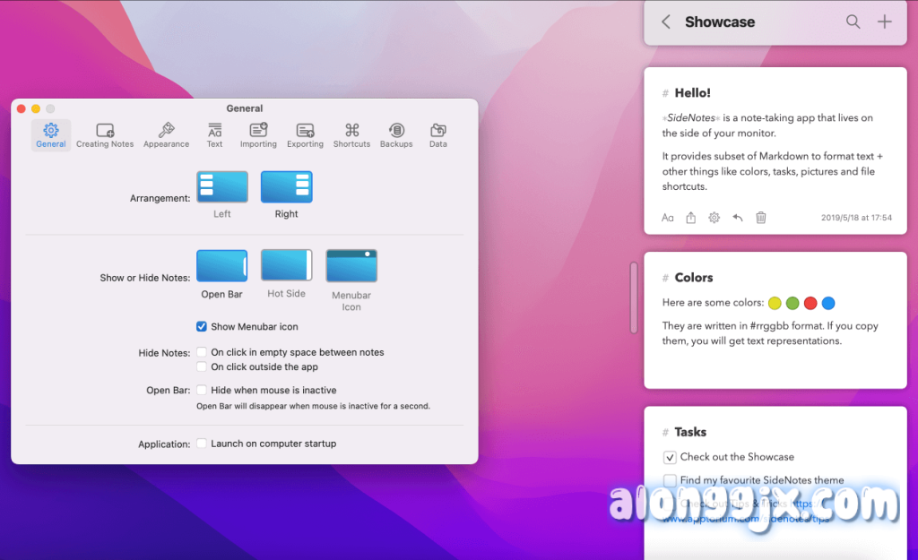Click the text format Aa icon on note
This screenshot has height=560, width=918.
(x=668, y=218)
